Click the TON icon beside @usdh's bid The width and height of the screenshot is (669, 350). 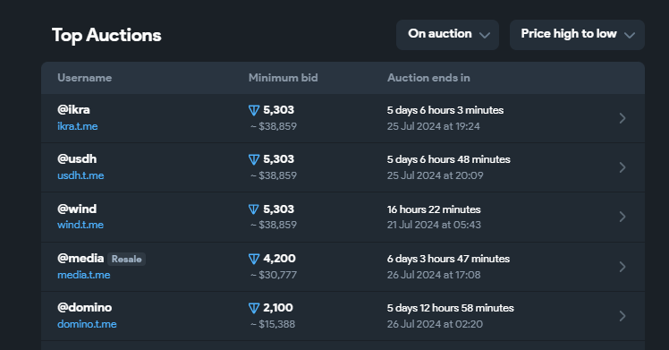[254, 159]
